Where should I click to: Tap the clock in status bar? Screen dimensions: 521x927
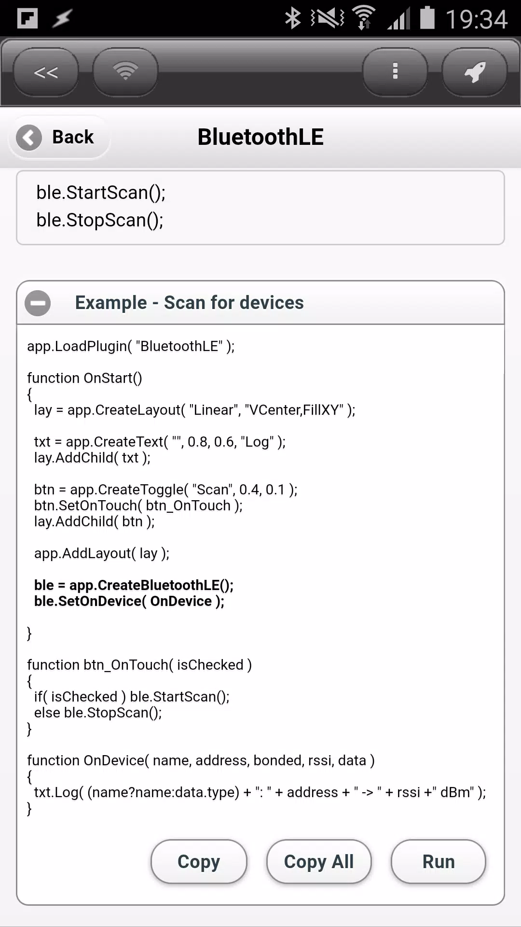tap(476, 19)
